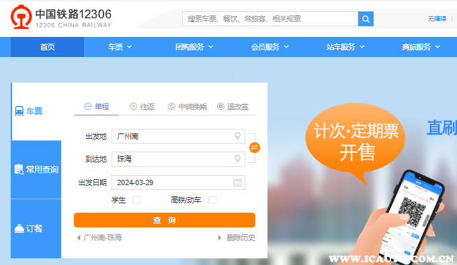This screenshot has height=265, width=457.
Task: Click the 中转换乘 transfer icon
Action: click(171, 107)
